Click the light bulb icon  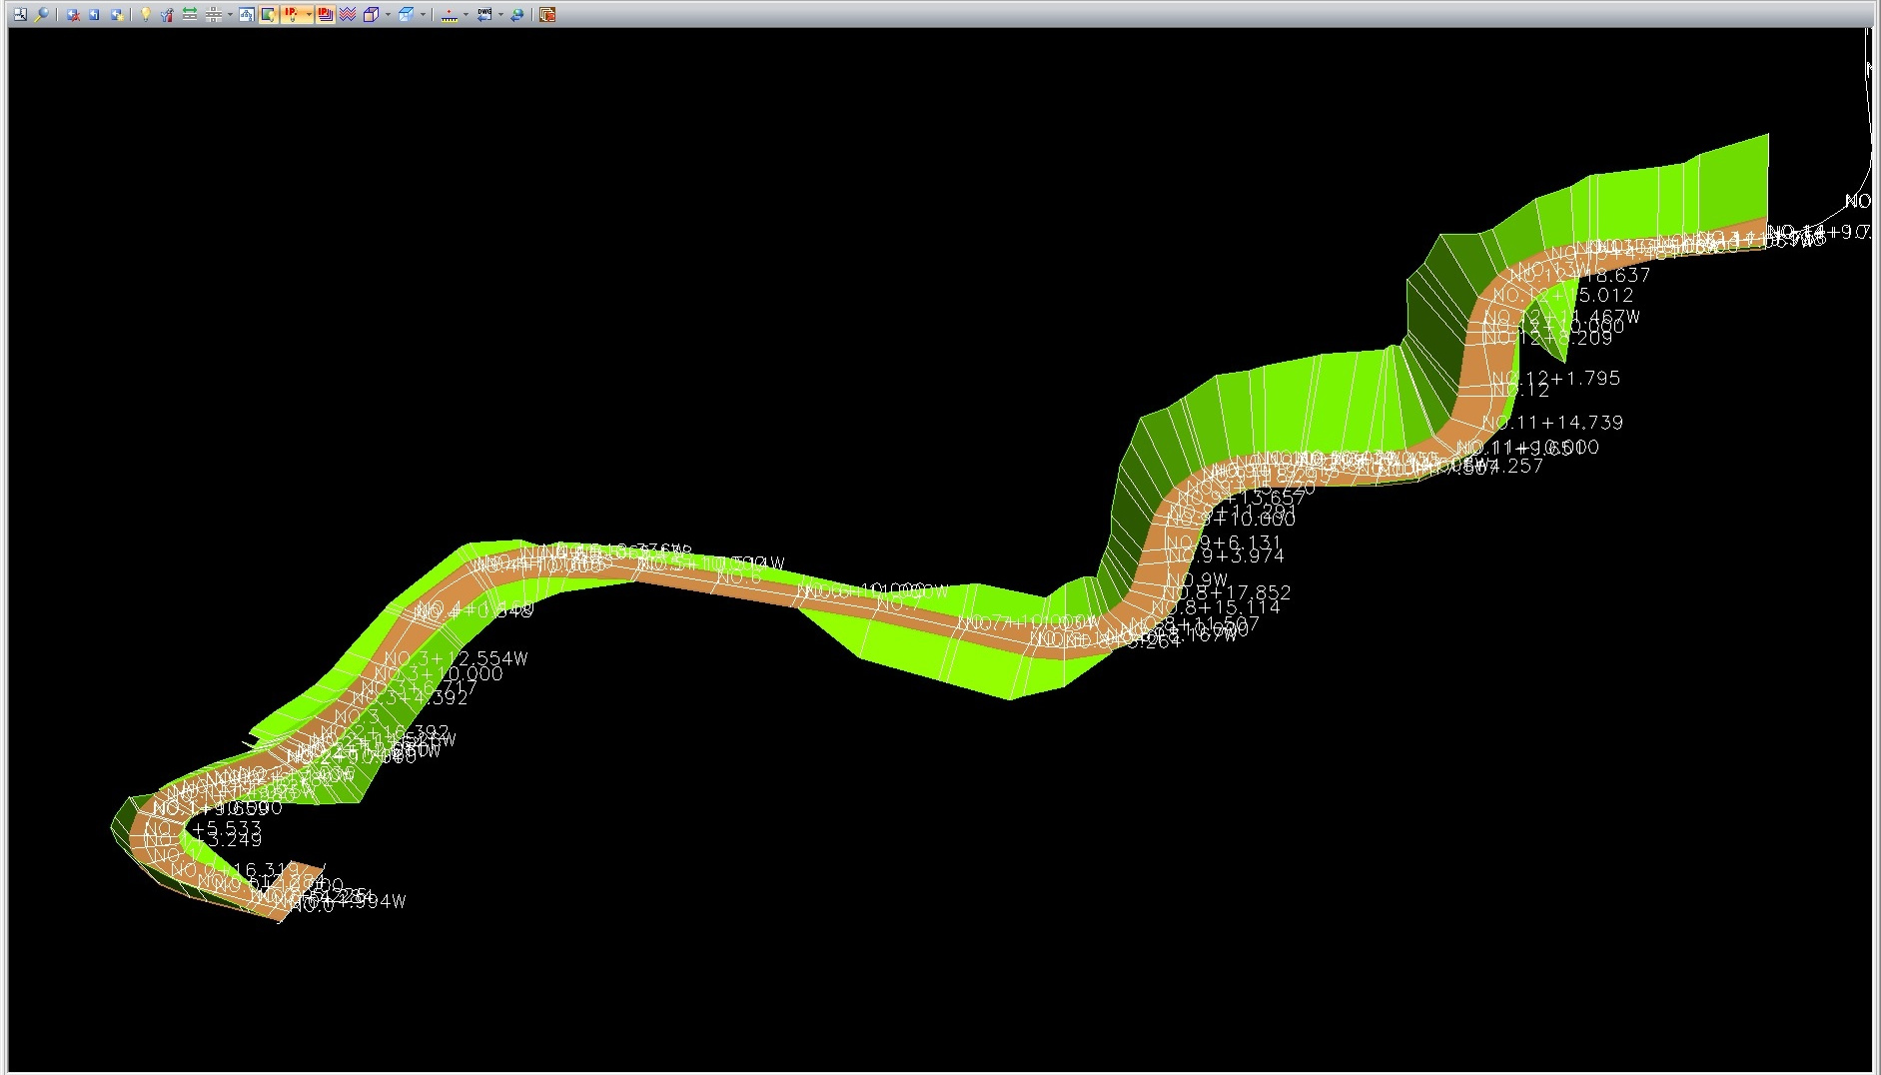point(146,15)
